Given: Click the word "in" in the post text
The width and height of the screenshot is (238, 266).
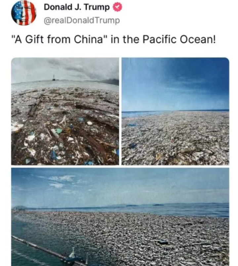Looking at the screenshot, I should click(115, 39).
